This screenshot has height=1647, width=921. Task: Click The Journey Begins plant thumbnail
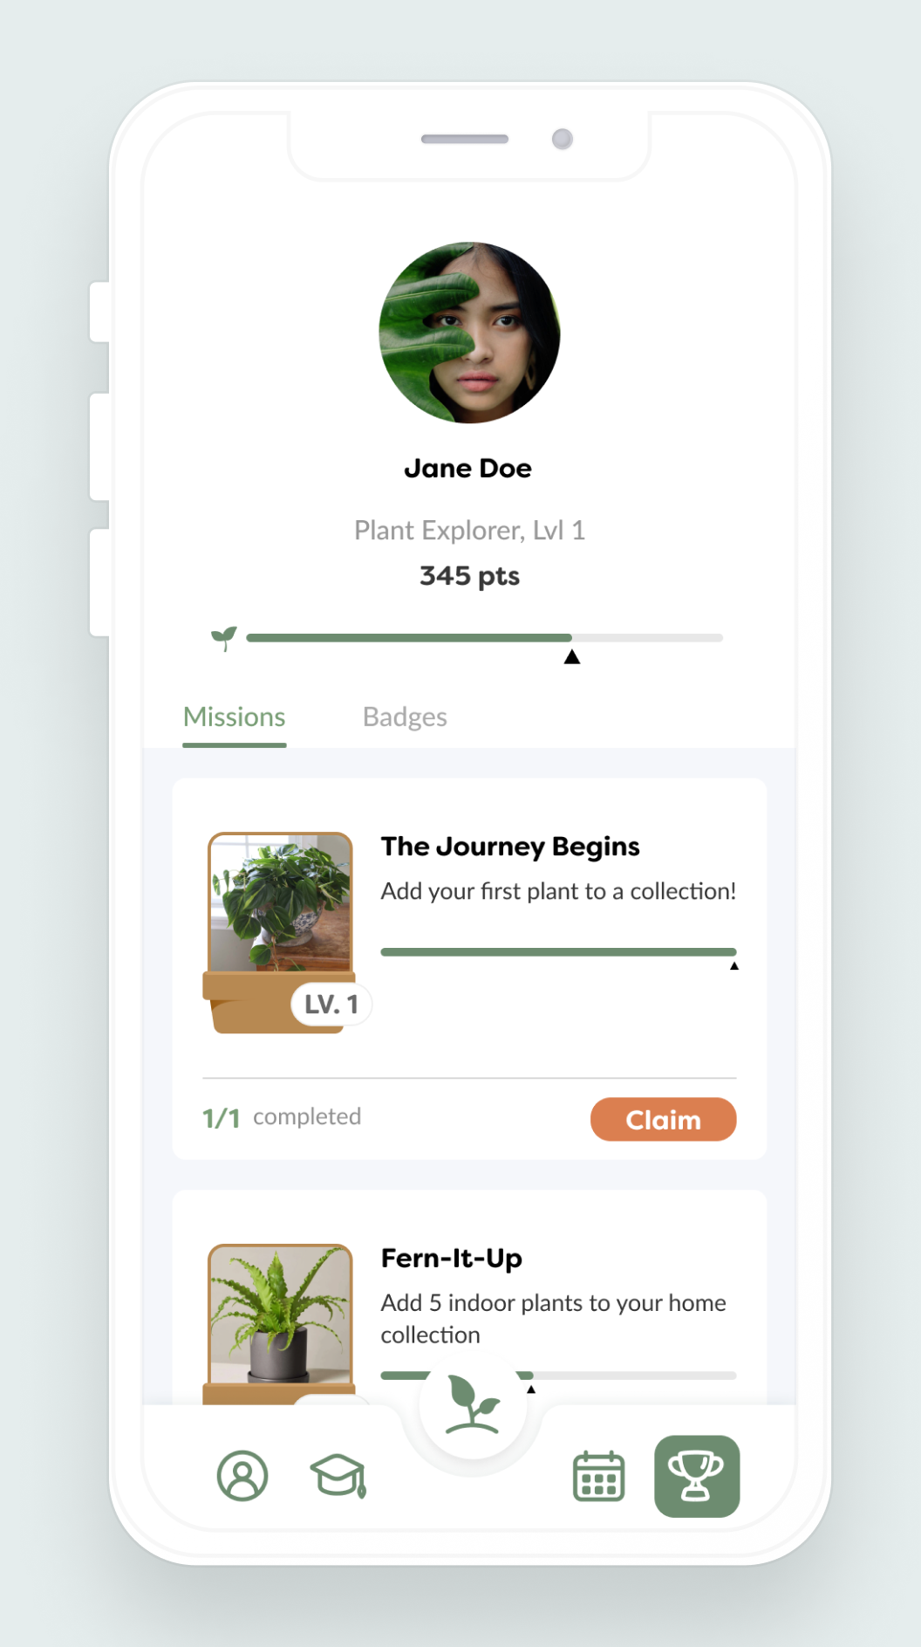(280, 903)
